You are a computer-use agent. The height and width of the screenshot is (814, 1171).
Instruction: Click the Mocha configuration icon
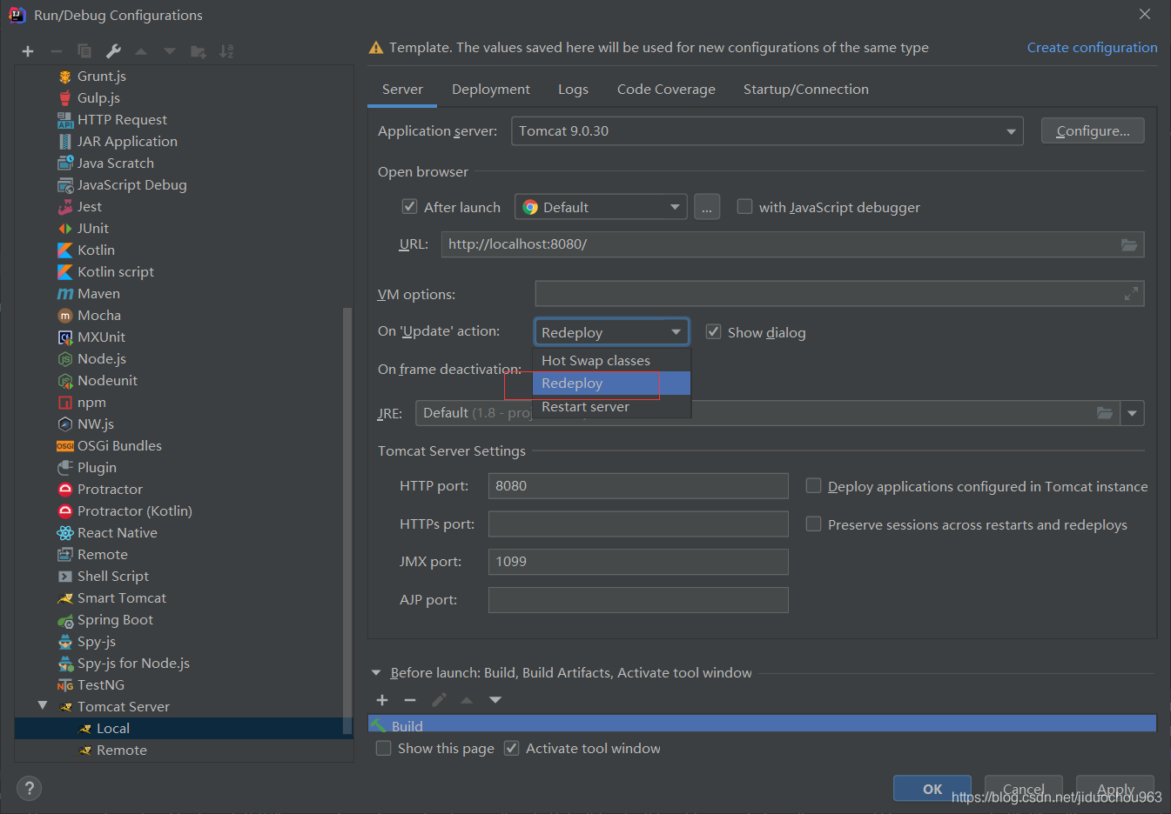[65, 316]
